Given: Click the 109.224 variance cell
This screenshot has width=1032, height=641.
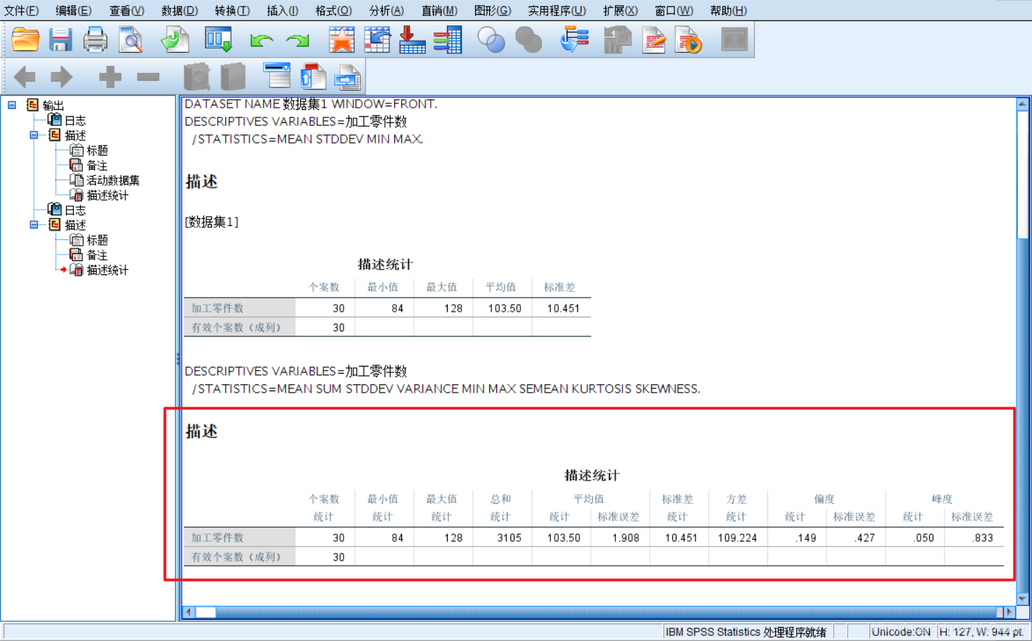Looking at the screenshot, I should tap(738, 538).
